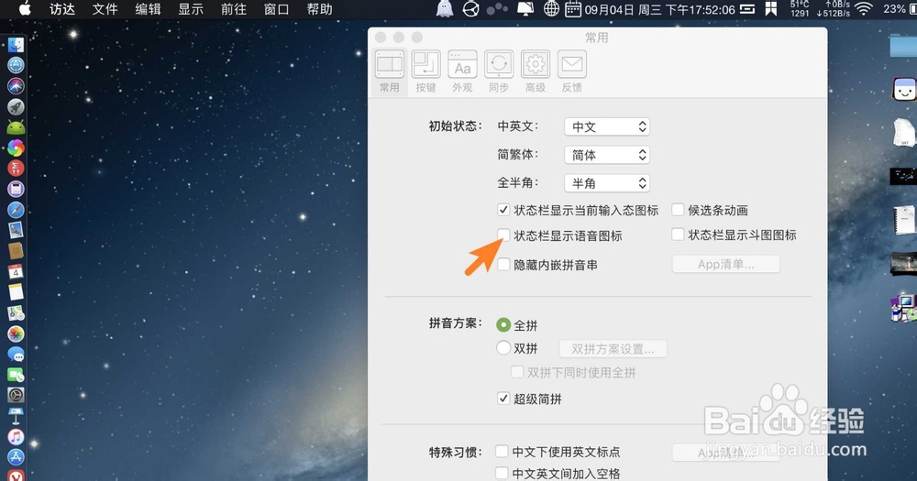Open the 前往 menu
917x481 pixels.
[x=233, y=9]
